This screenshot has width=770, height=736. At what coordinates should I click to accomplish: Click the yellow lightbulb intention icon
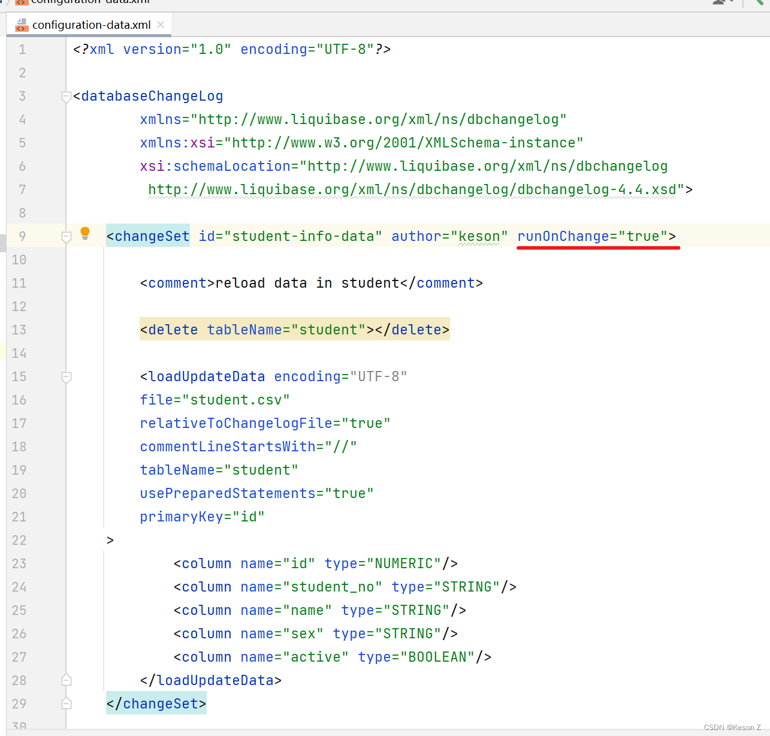click(85, 234)
